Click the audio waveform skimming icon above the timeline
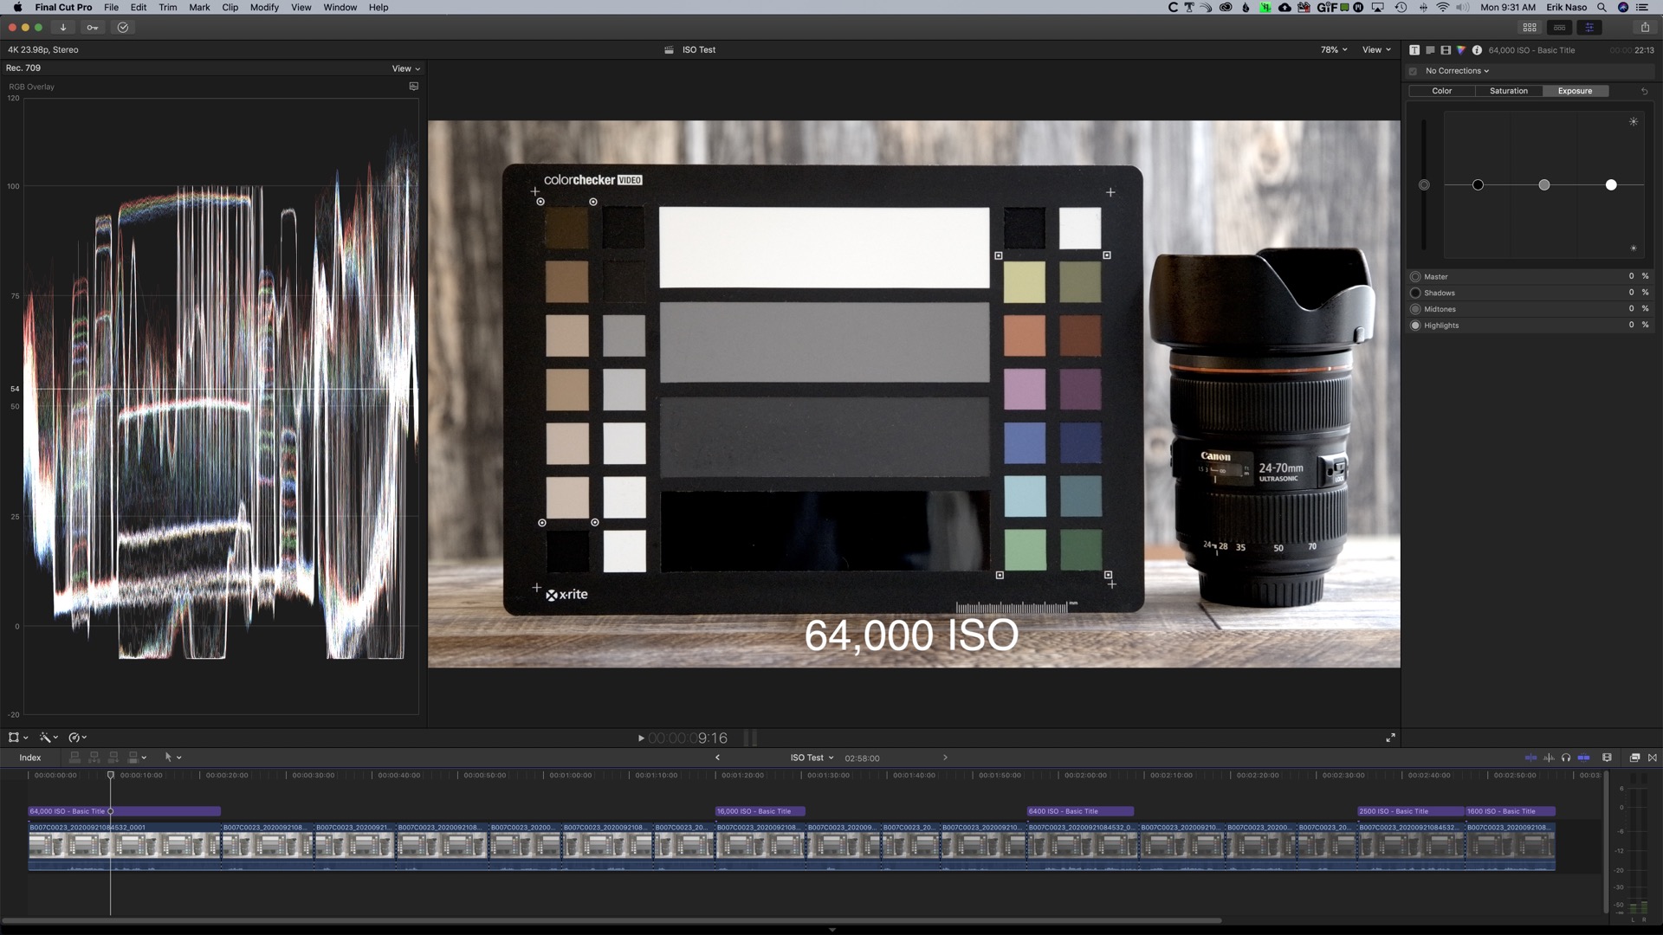This screenshot has height=935, width=1663. pos(1550,758)
